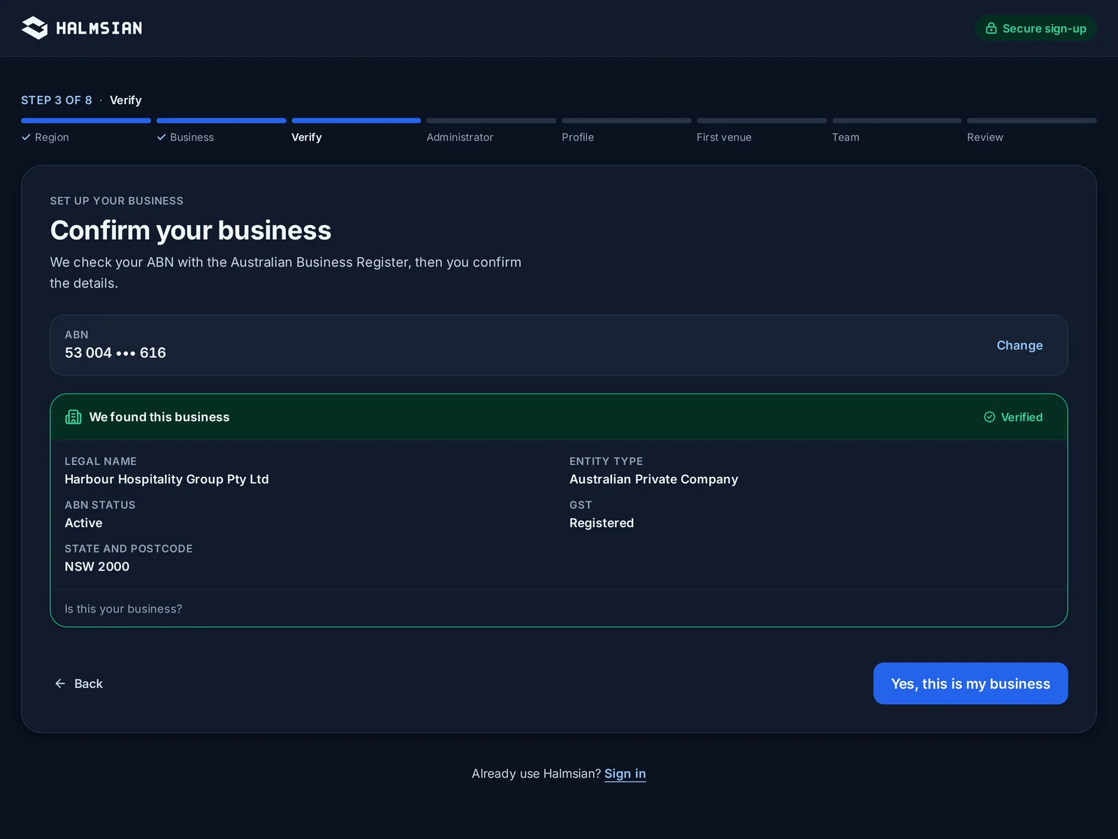The width and height of the screenshot is (1118, 839).
Task: Click the checkmark beside Region step
Action: point(26,137)
